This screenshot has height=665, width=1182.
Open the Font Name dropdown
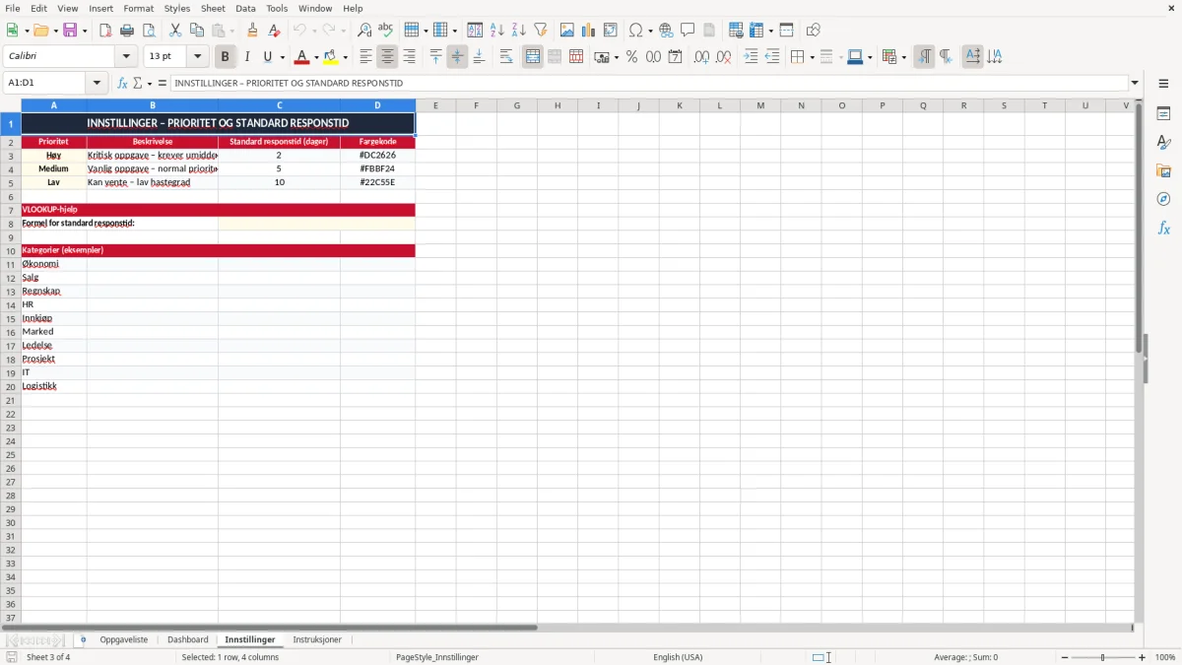pyautogui.click(x=126, y=57)
